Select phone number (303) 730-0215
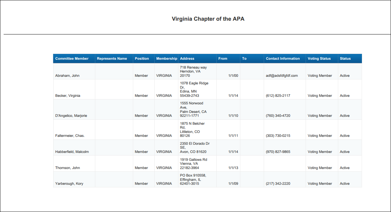This screenshot has height=212, width=391. (x=278, y=136)
